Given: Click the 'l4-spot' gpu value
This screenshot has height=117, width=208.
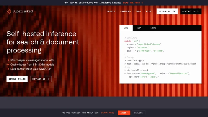Looking at the screenshot, I should pyautogui.click(x=158, y=51).
